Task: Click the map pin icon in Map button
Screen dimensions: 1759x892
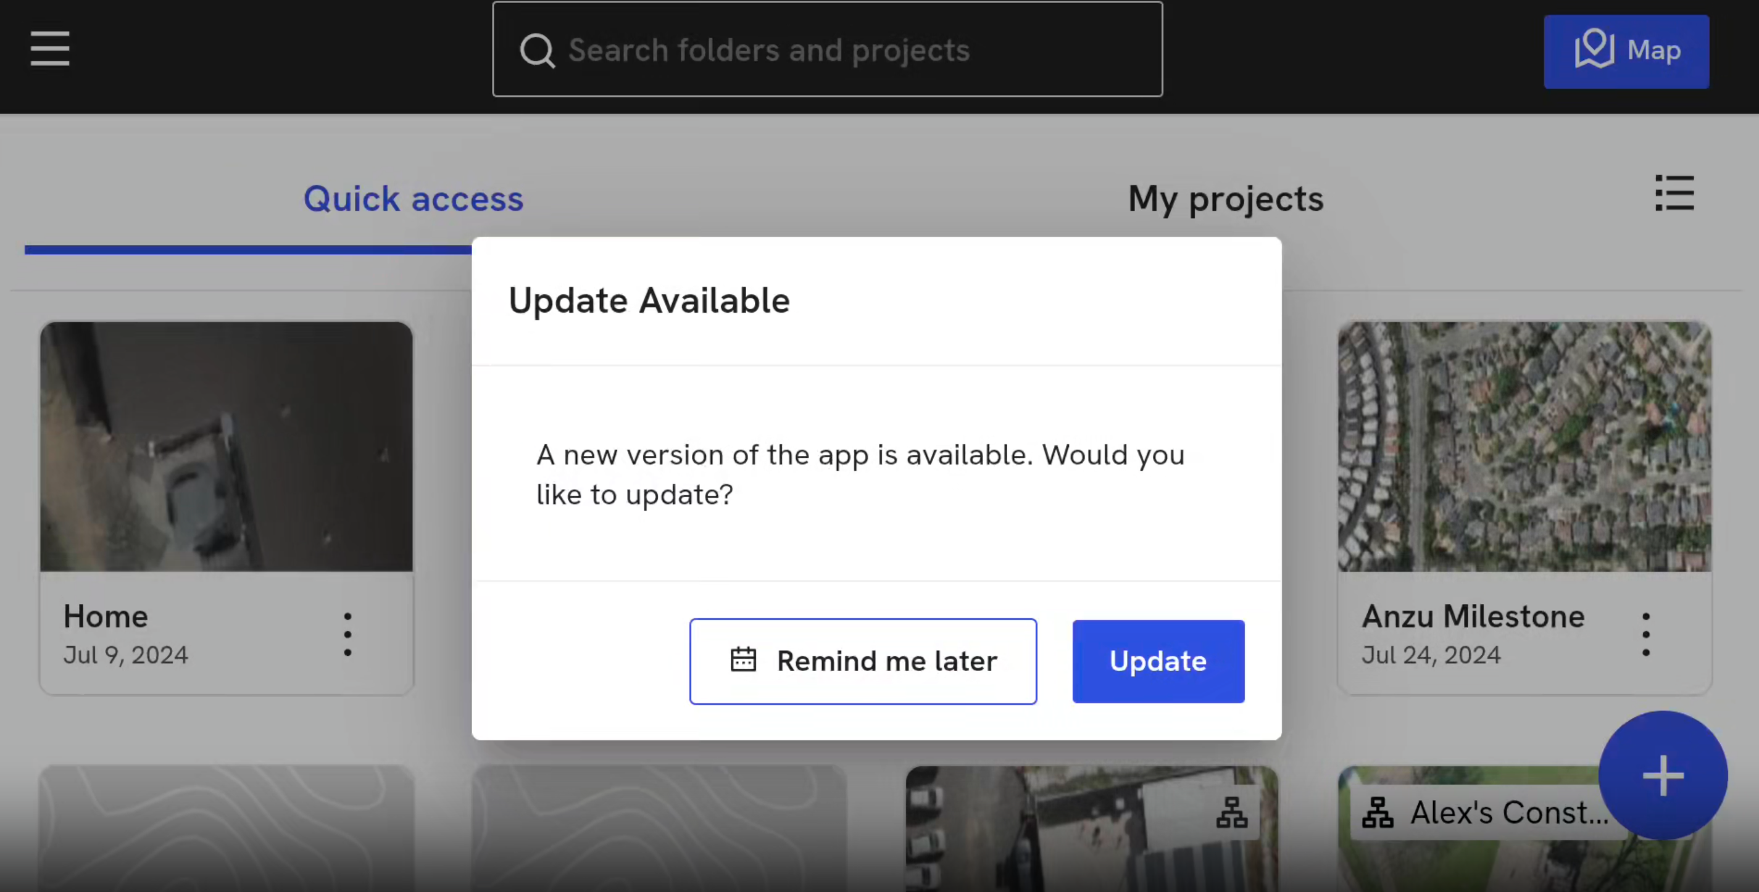Action: [x=1594, y=49]
